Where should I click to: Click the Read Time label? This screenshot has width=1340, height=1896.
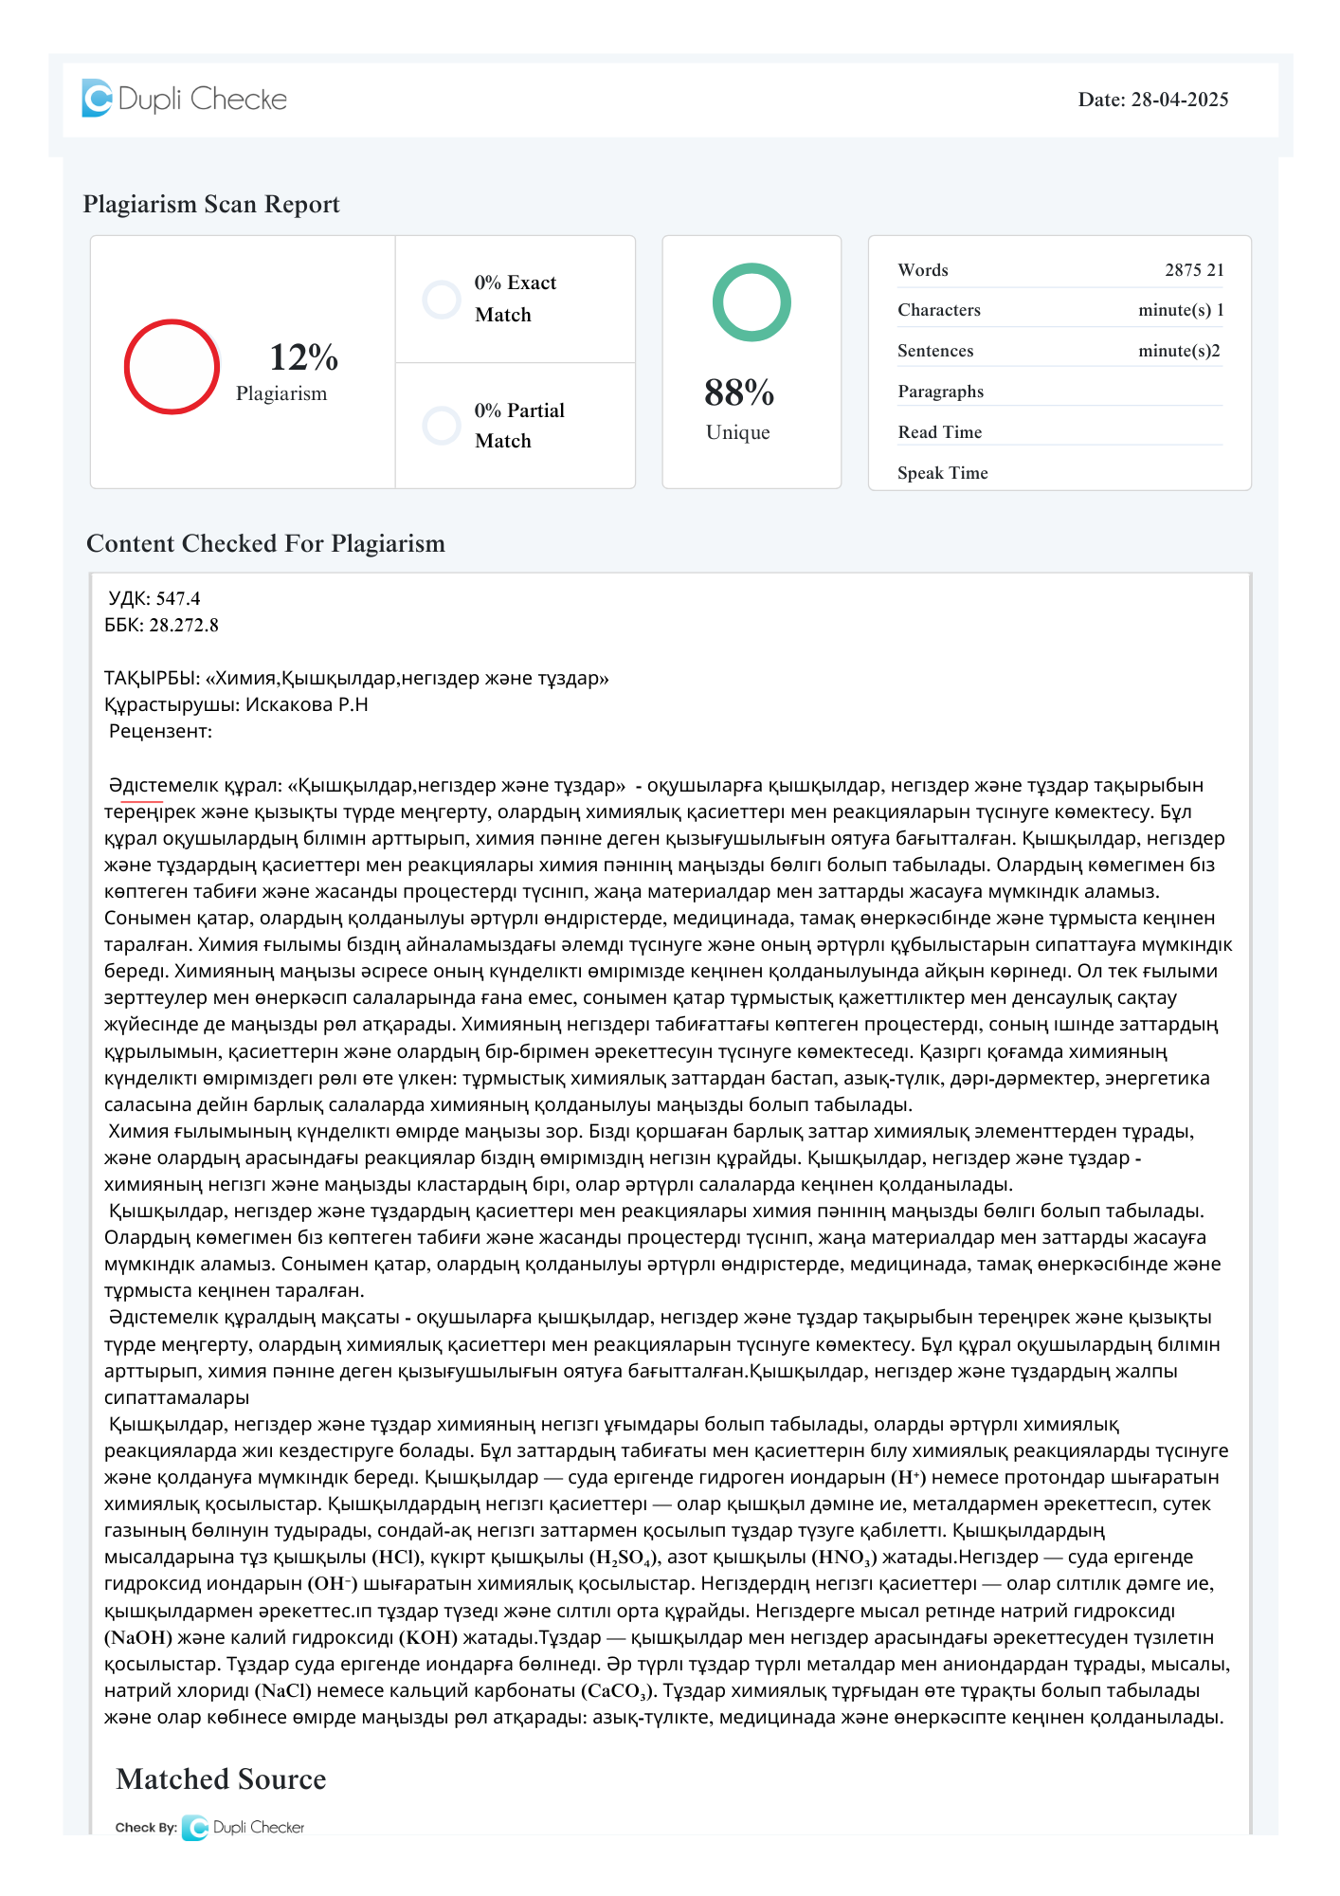pos(939,432)
